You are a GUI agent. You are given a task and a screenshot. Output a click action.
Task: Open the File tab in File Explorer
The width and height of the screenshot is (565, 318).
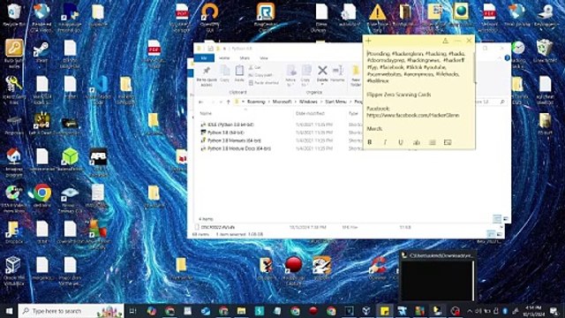click(204, 58)
